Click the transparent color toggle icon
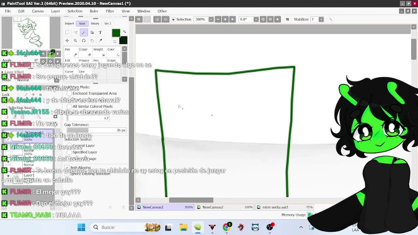Viewport: 418px width, 235px height. 115,41
